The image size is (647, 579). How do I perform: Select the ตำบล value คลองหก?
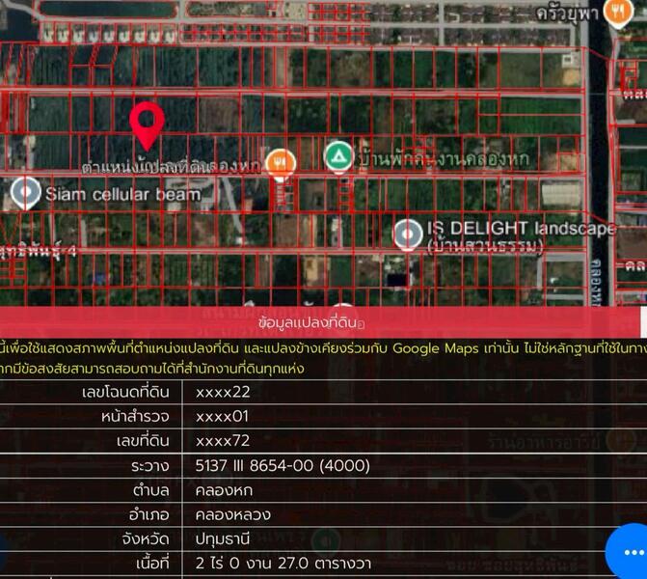pos(221,489)
